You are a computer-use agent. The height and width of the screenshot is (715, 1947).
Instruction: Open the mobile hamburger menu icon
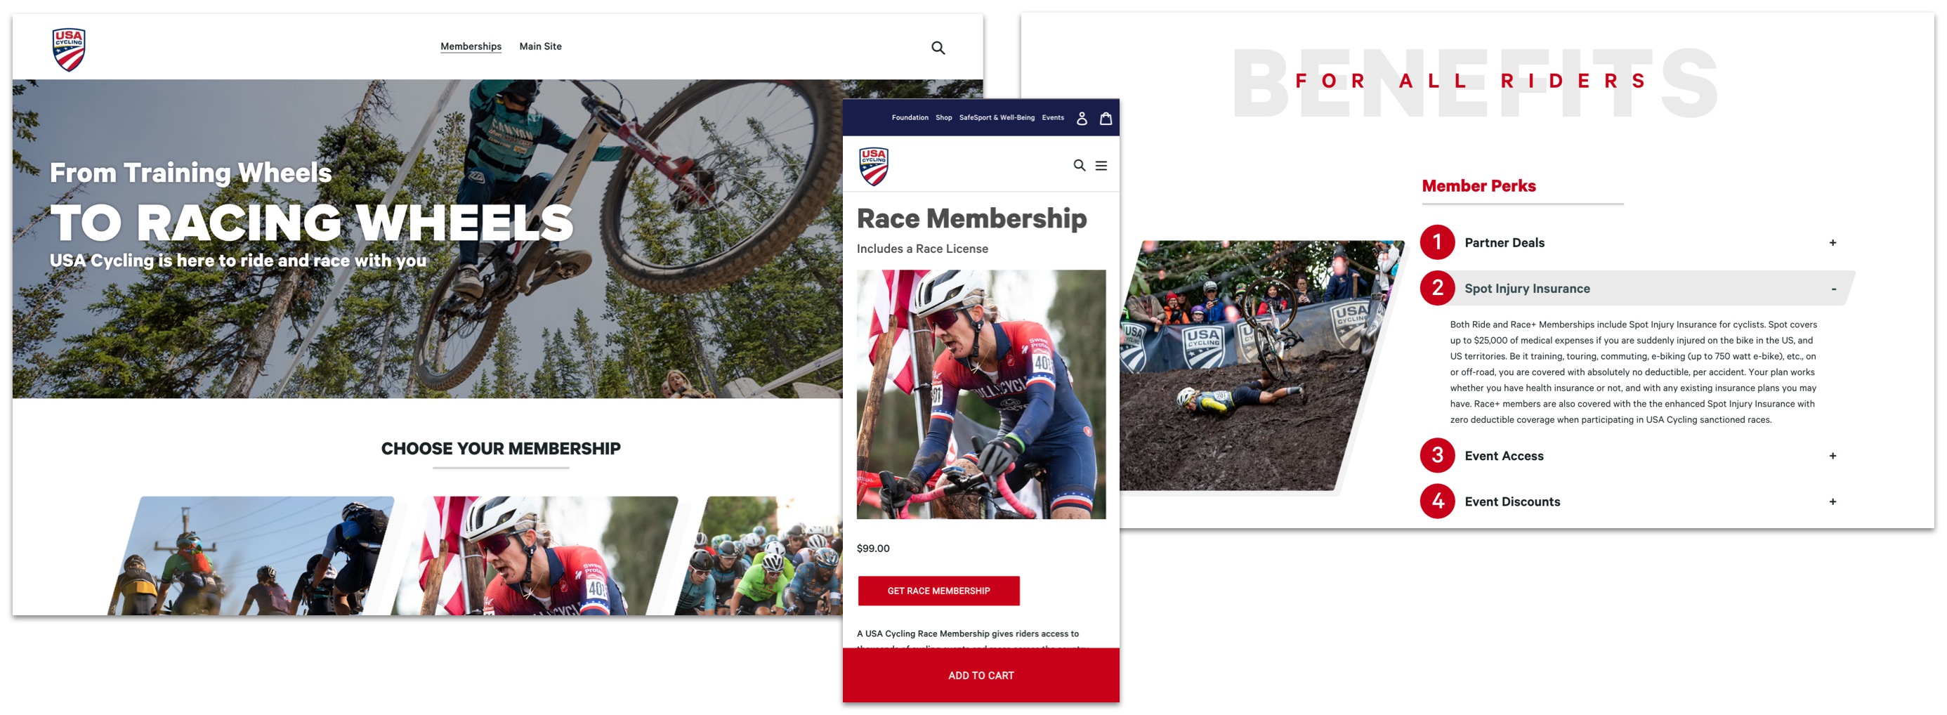tap(1101, 166)
